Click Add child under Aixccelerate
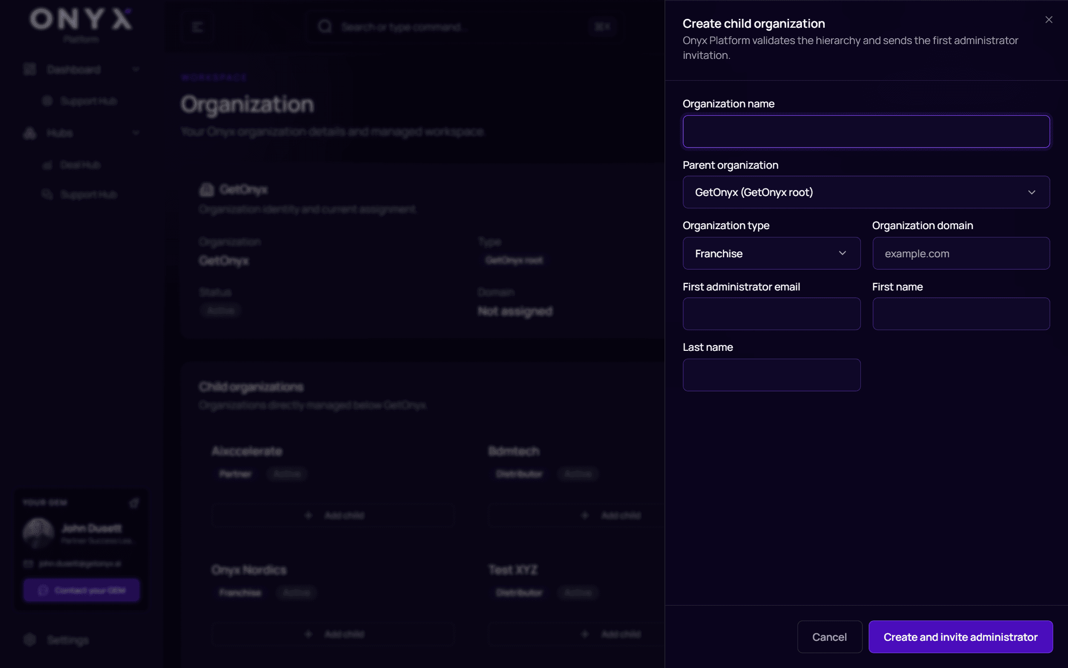1068x668 pixels. (333, 516)
